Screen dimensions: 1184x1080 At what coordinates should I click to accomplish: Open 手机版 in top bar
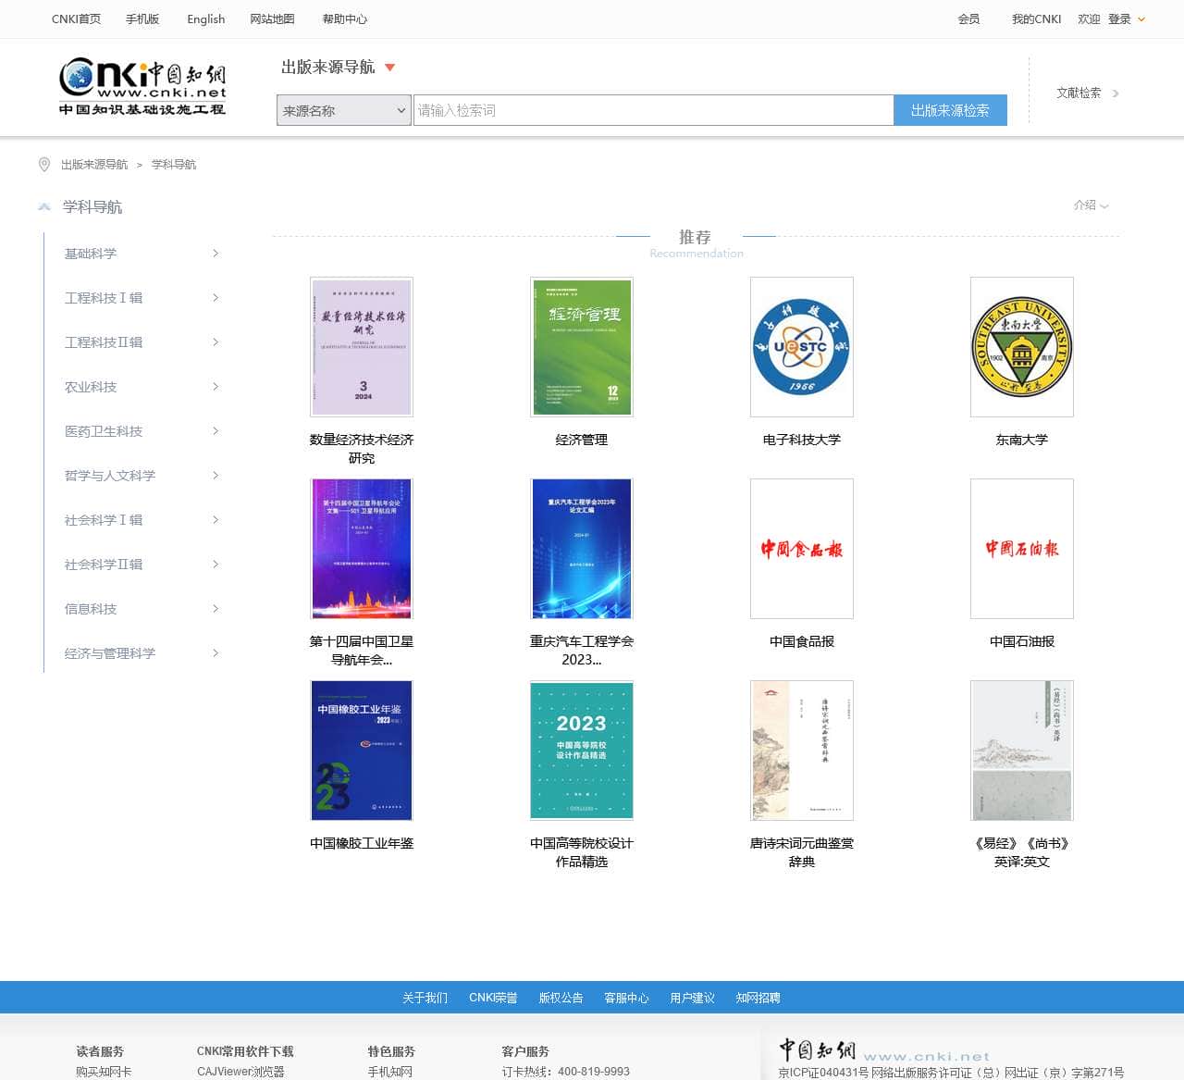tap(142, 19)
